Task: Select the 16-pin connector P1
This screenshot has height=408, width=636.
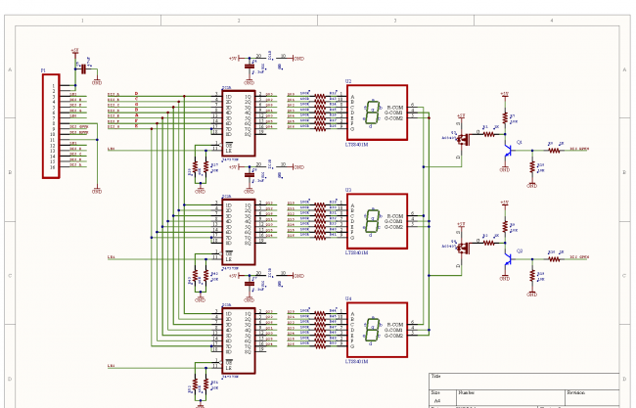Action: click(x=51, y=126)
